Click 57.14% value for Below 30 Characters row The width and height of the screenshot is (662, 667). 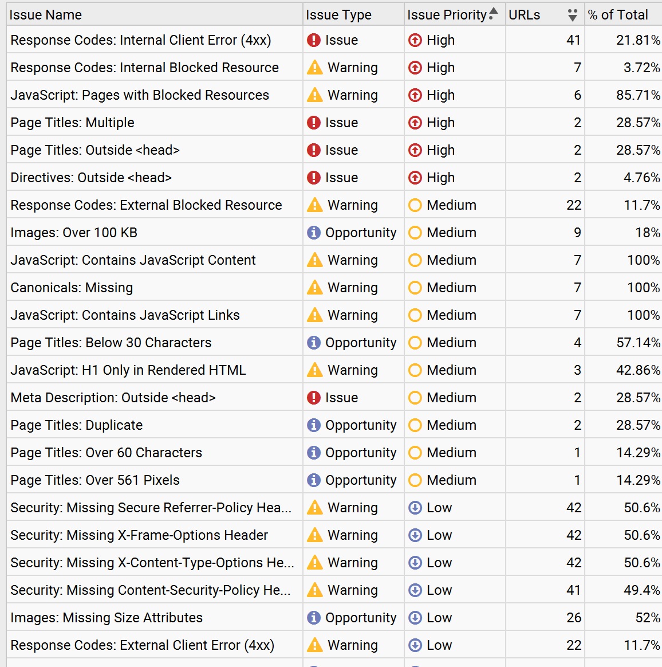click(x=638, y=343)
